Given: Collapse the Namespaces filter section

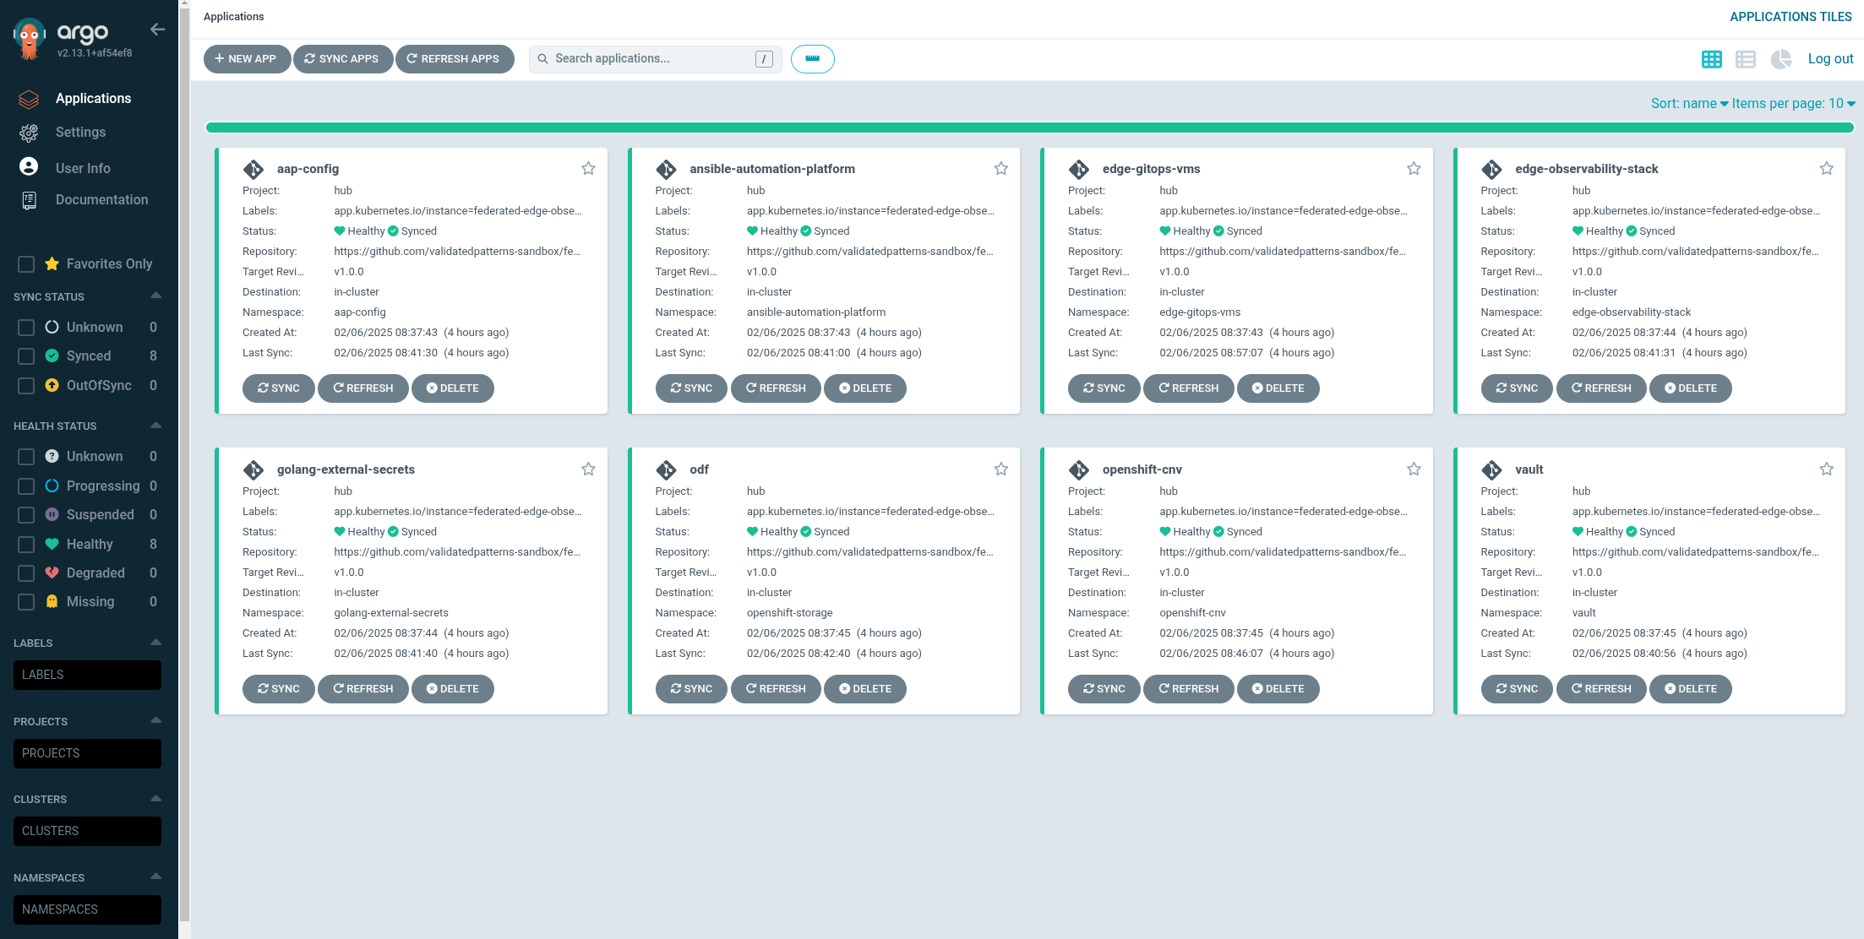Looking at the screenshot, I should click(x=155, y=877).
